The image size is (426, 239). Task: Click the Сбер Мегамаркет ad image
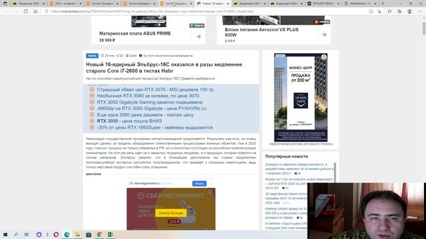click(171, 209)
